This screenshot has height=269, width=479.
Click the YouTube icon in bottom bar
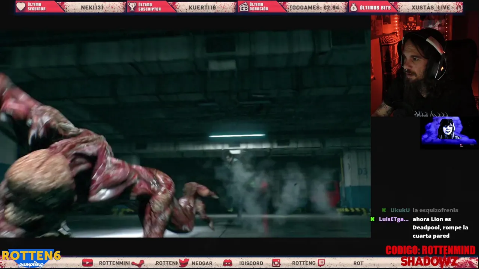coord(87,263)
